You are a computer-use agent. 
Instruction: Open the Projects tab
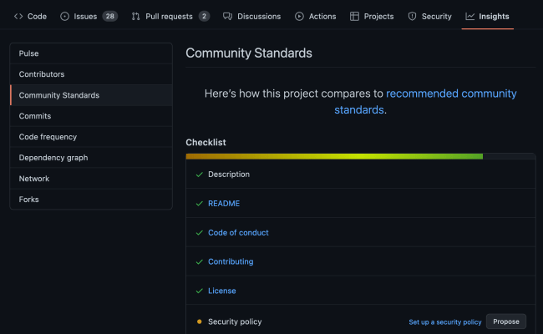[x=372, y=16]
